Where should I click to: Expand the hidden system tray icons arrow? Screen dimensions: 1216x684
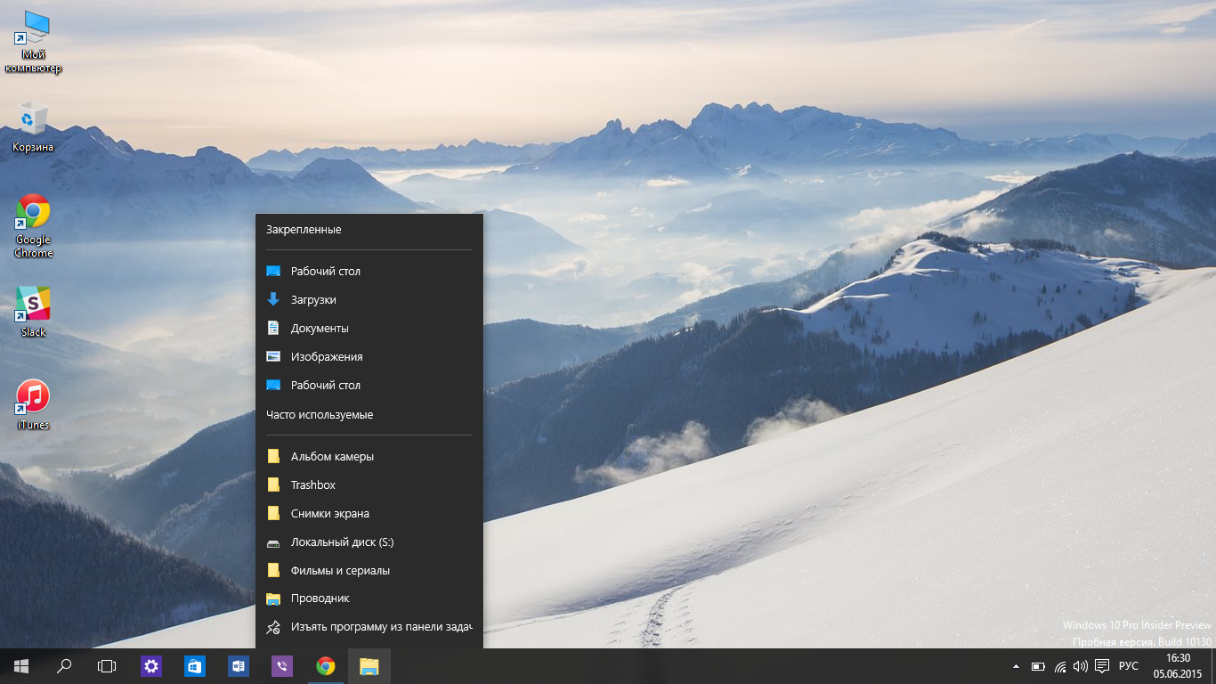[1016, 666]
